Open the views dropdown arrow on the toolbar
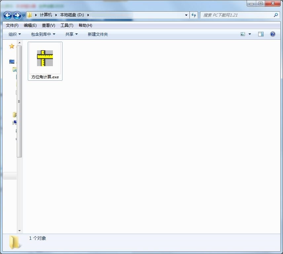The height and width of the screenshot is (254, 283). click(250, 34)
